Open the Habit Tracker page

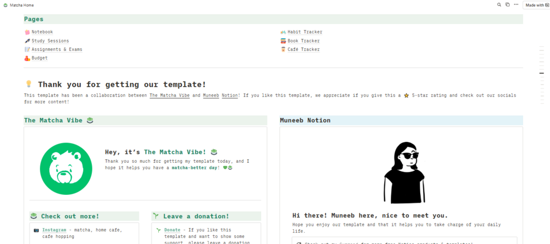click(305, 32)
